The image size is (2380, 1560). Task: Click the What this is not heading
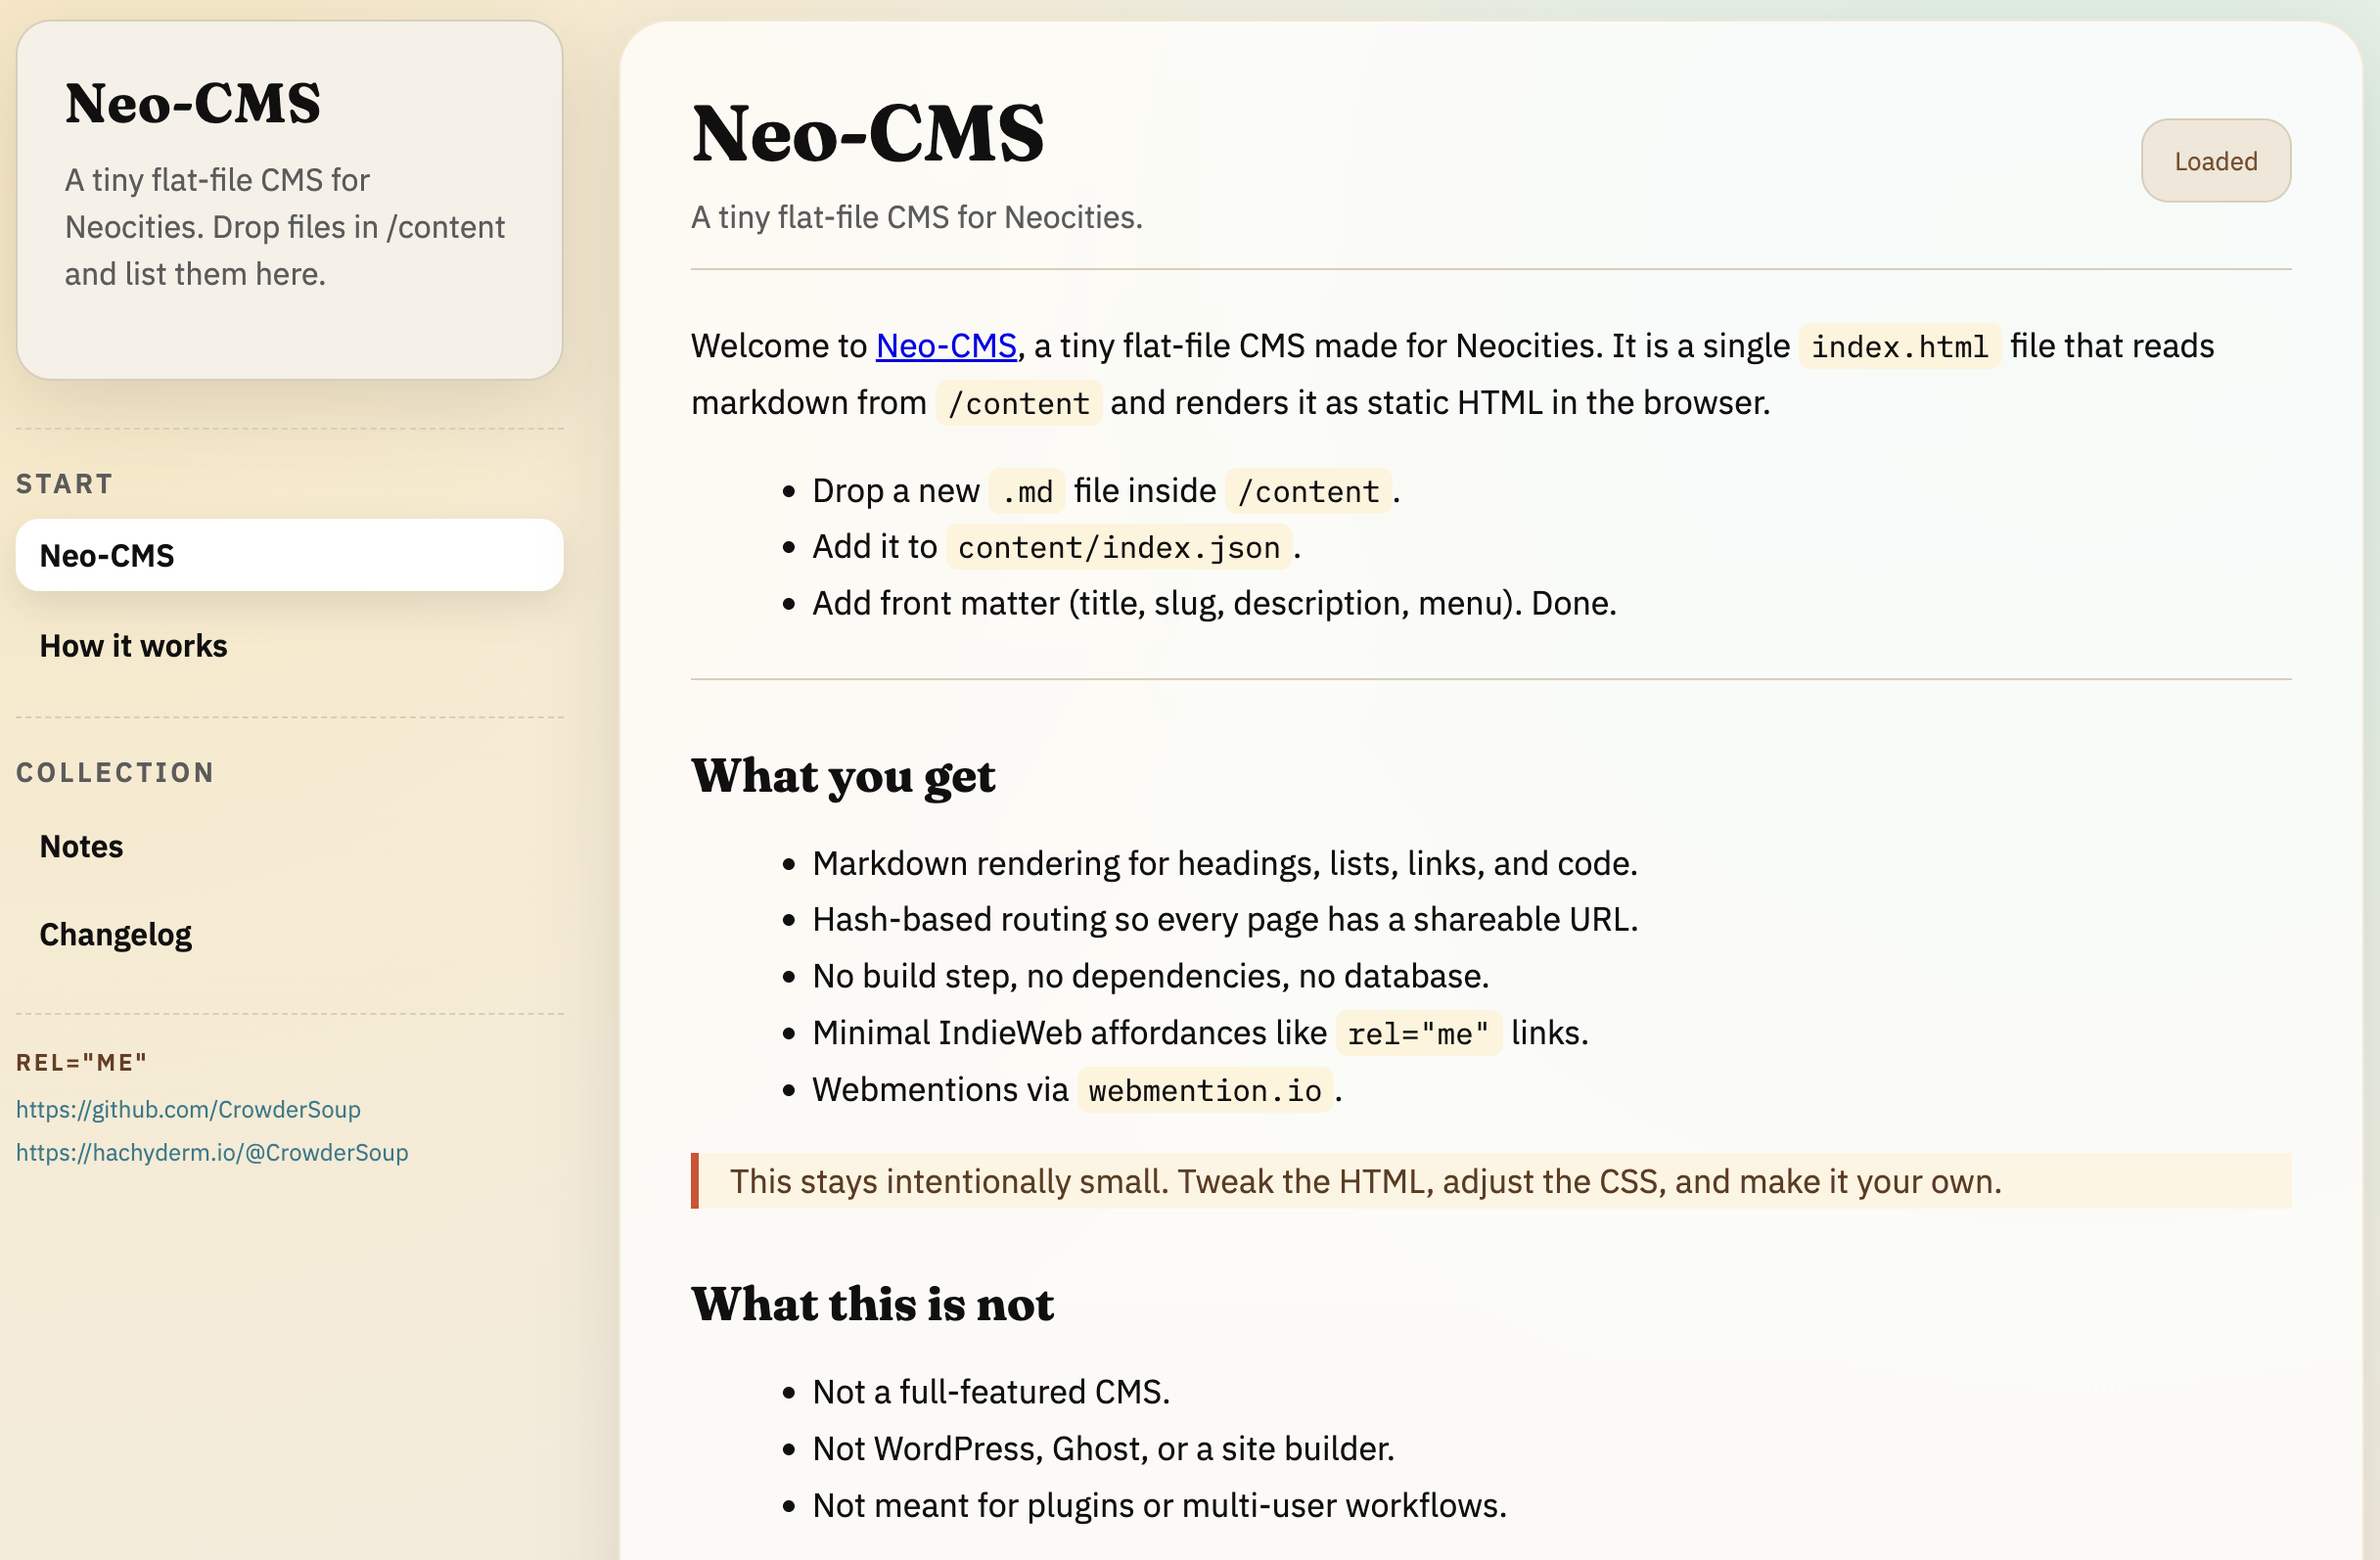[x=872, y=1304]
